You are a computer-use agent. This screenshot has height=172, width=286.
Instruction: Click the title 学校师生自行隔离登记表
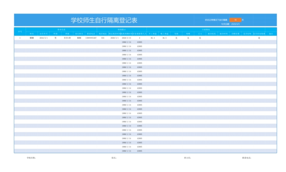(104, 20)
